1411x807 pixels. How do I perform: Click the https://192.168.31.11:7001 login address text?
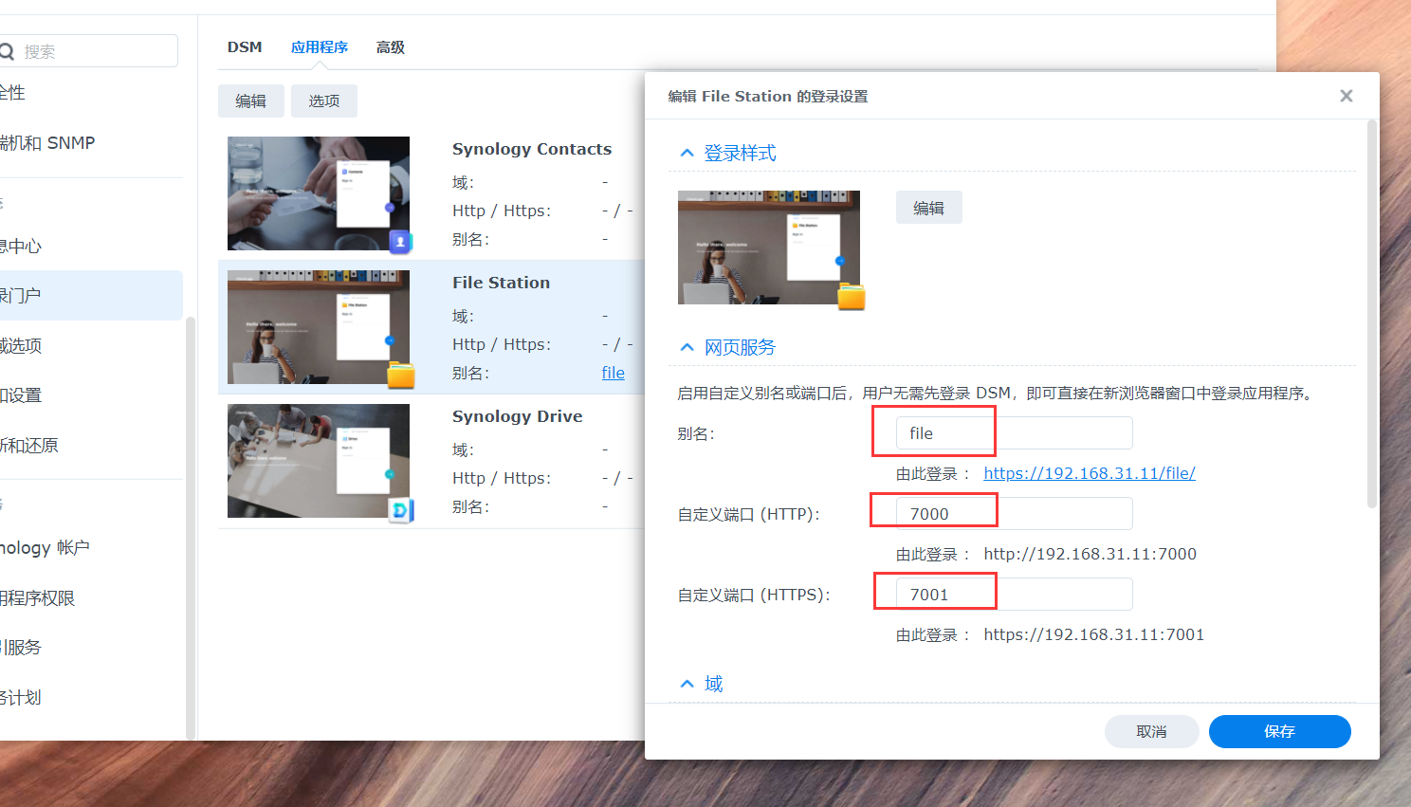point(1094,634)
